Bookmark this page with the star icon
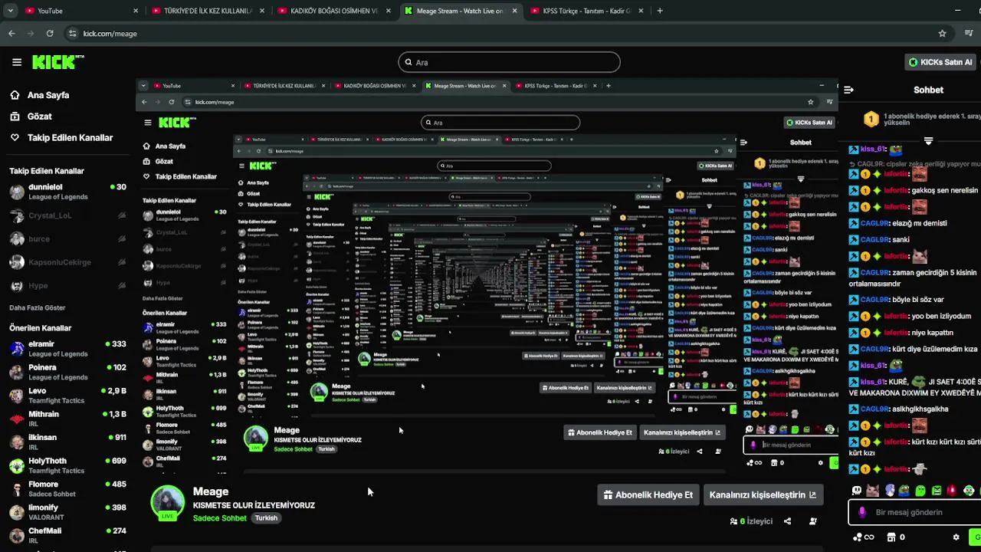The image size is (981, 552). point(942,34)
